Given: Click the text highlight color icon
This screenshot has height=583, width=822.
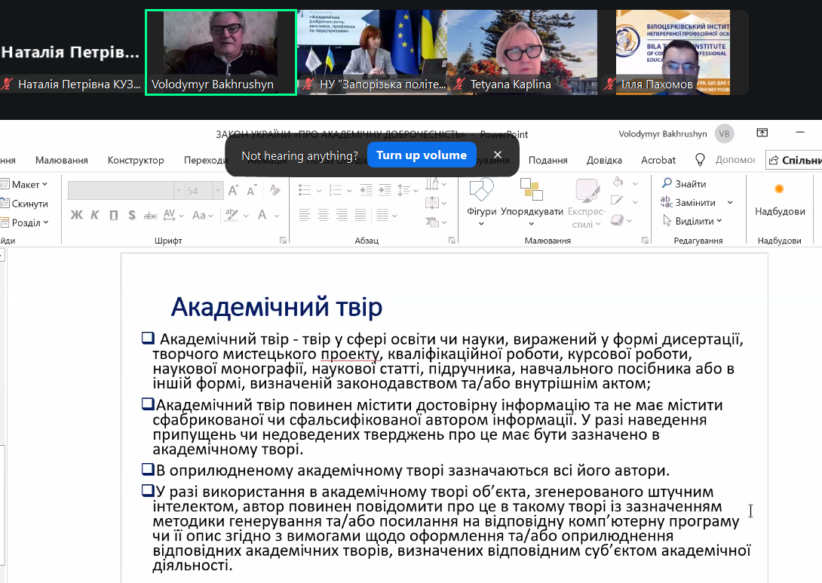Looking at the screenshot, I should pos(232,215).
